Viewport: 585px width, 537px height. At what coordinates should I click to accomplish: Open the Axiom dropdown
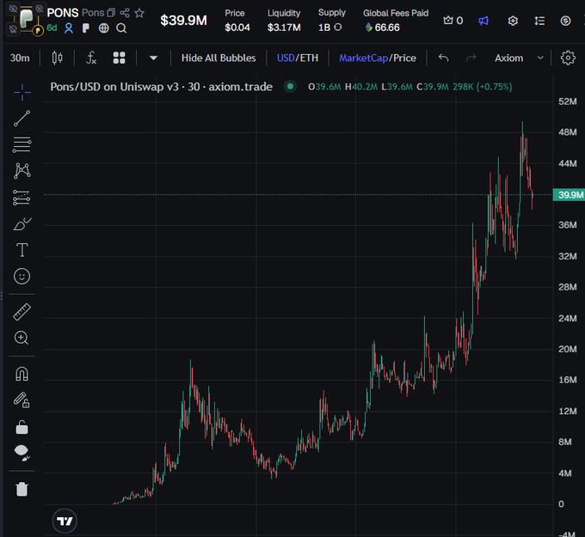click(519, 58)
